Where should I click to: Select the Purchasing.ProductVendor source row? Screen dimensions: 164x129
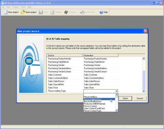click(x=65, y=59)
